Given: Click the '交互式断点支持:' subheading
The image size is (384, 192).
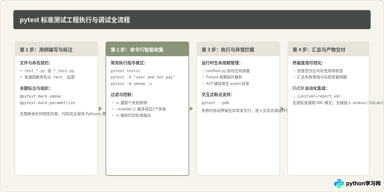Looking at the screenshot, I should point(217,95).
